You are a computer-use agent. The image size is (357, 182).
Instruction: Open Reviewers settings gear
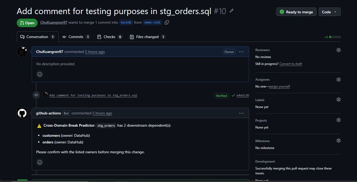[x=338, y=50]
